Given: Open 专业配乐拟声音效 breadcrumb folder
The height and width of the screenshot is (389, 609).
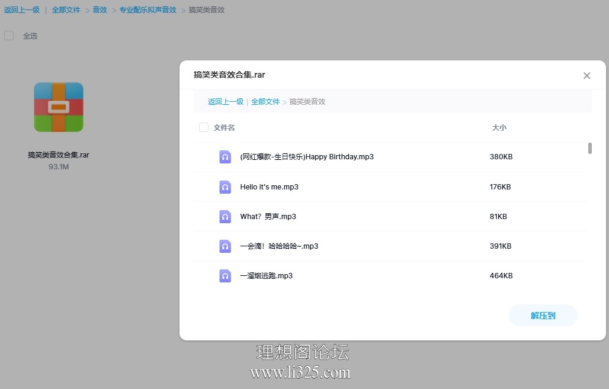Looking at the screenshot, I should coord(148,9).
